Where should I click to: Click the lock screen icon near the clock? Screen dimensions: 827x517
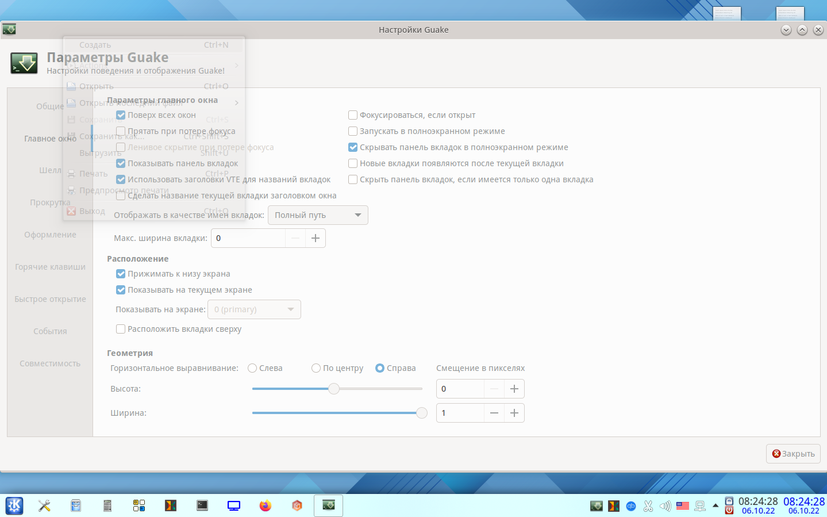pos(729,501)
